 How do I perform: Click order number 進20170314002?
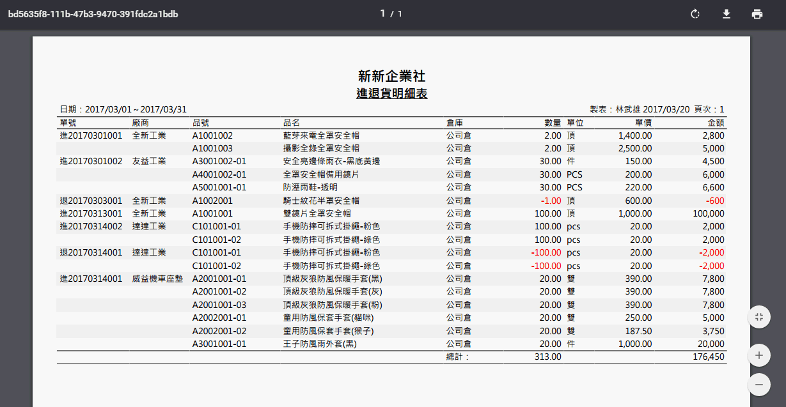[x=91, y=226]
